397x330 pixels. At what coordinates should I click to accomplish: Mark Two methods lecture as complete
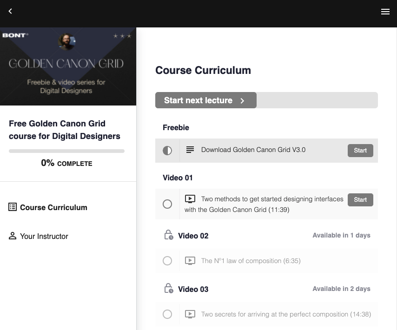[x=167, y=204]
